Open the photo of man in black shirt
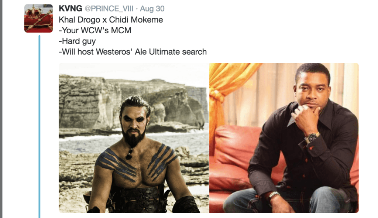The image size is (378, 218). 284,138
